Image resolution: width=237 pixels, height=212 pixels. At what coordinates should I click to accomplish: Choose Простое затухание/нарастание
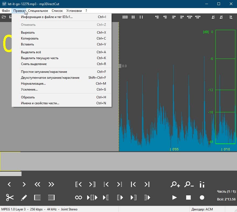tap(44, 72)
